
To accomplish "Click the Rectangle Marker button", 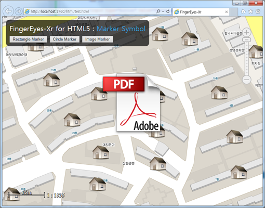I will coord(28,39).
